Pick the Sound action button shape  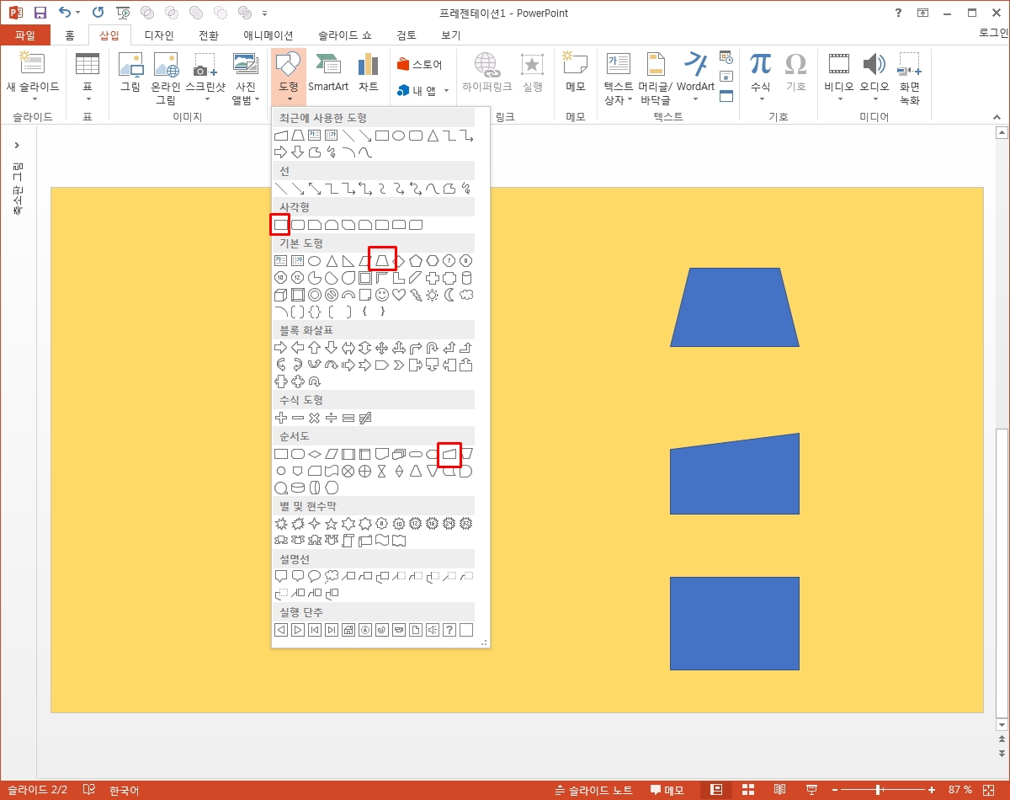[433, 630]
